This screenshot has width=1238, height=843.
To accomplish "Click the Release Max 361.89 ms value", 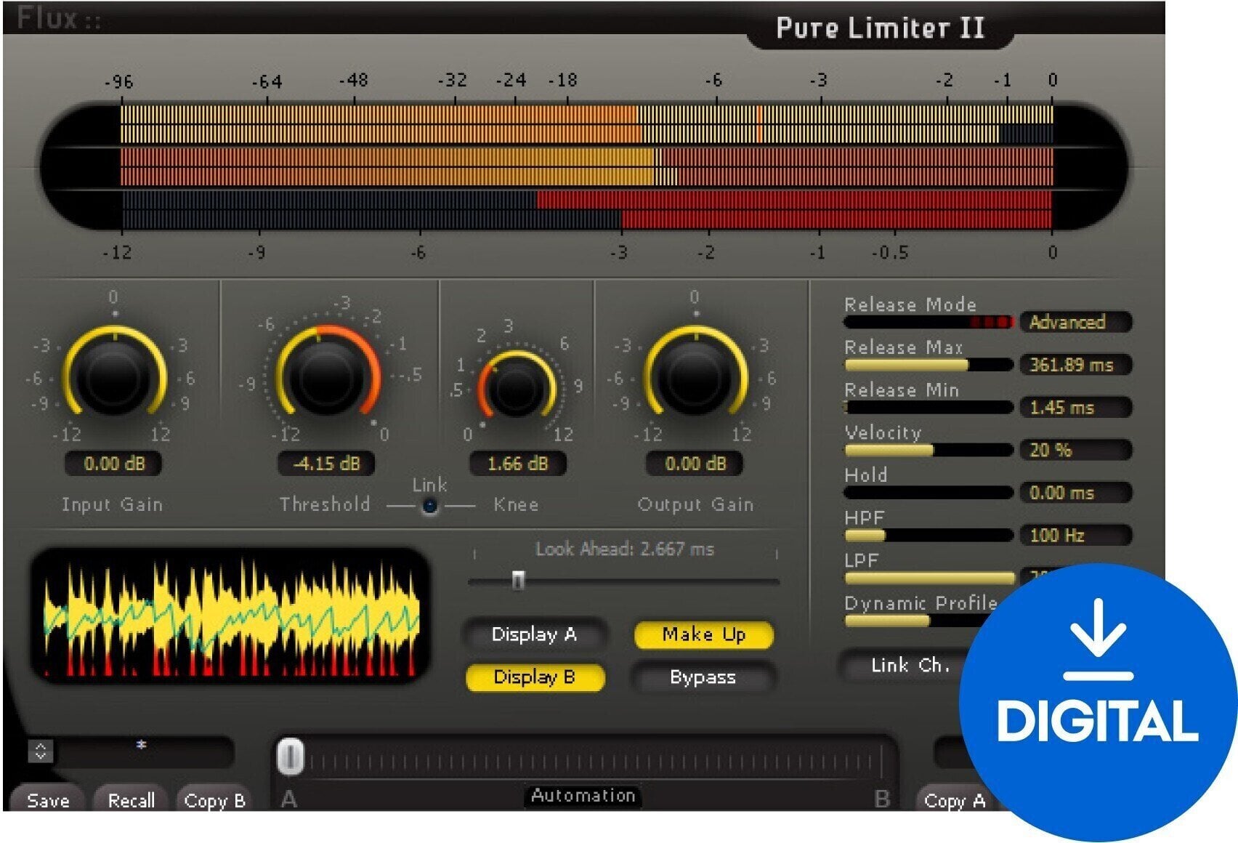I will tap(1076, 365).
